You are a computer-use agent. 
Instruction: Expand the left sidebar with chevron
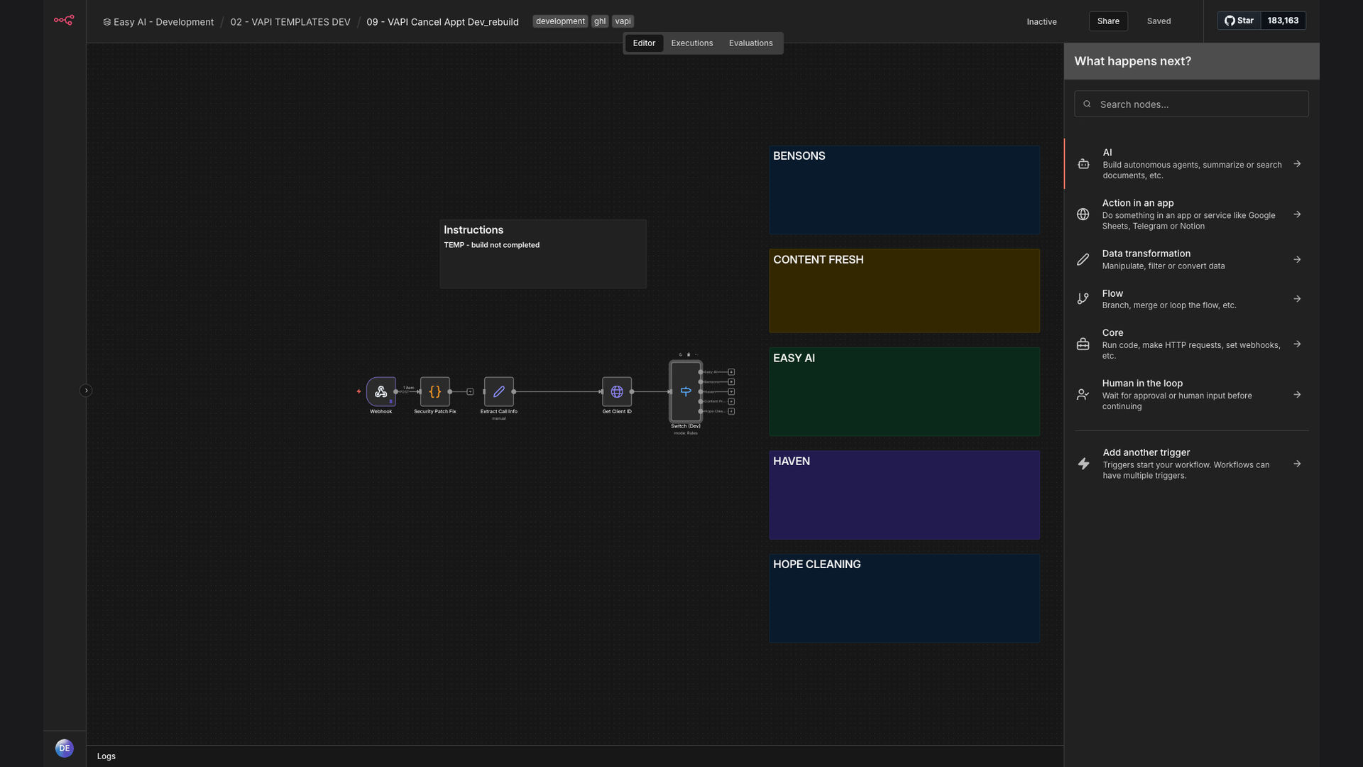[x=86, y=391]
